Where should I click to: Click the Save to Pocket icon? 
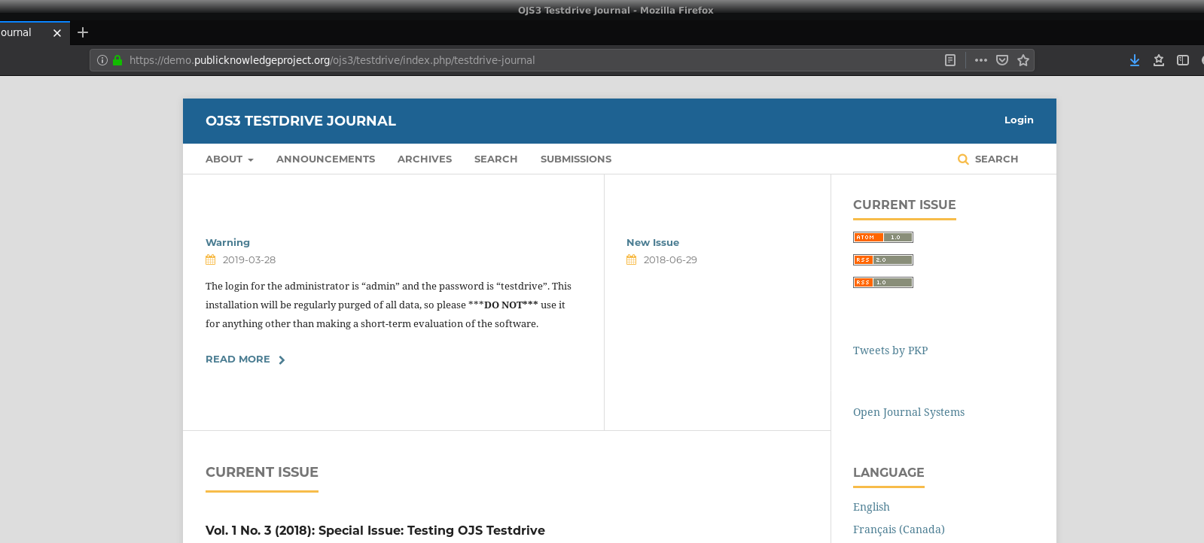[x=1001, y=60]
